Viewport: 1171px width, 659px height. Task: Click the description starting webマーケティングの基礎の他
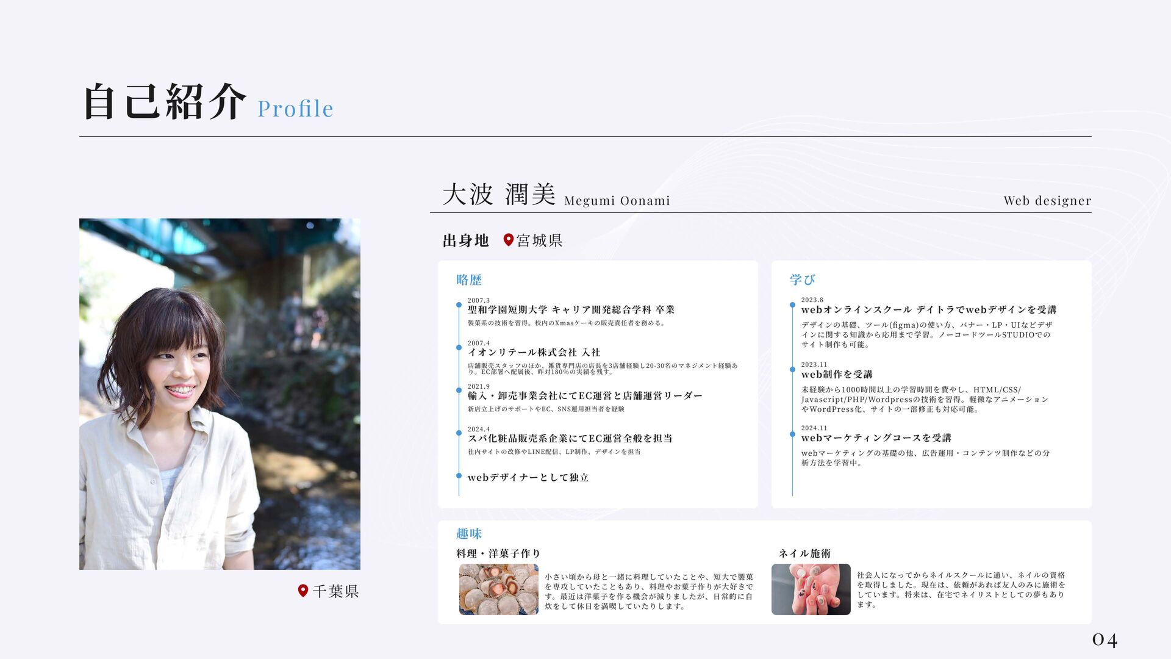pyautogui.click(x=926, y=458)
